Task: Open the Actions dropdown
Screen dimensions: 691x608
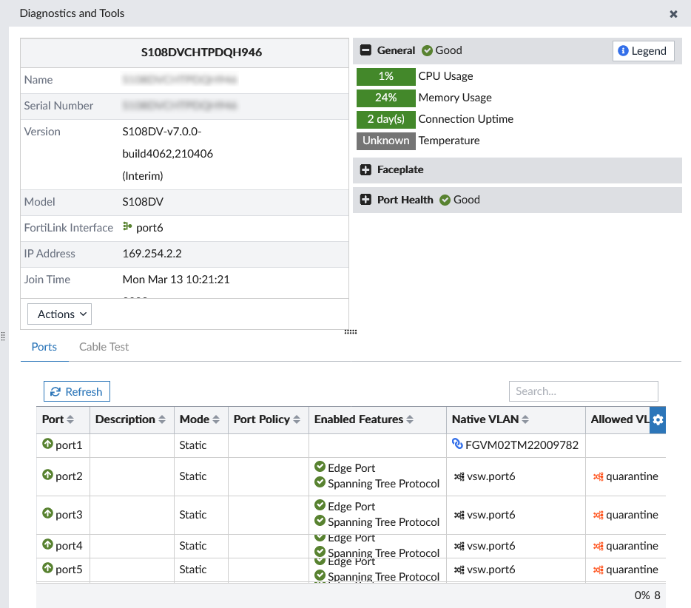Action: 59,314
